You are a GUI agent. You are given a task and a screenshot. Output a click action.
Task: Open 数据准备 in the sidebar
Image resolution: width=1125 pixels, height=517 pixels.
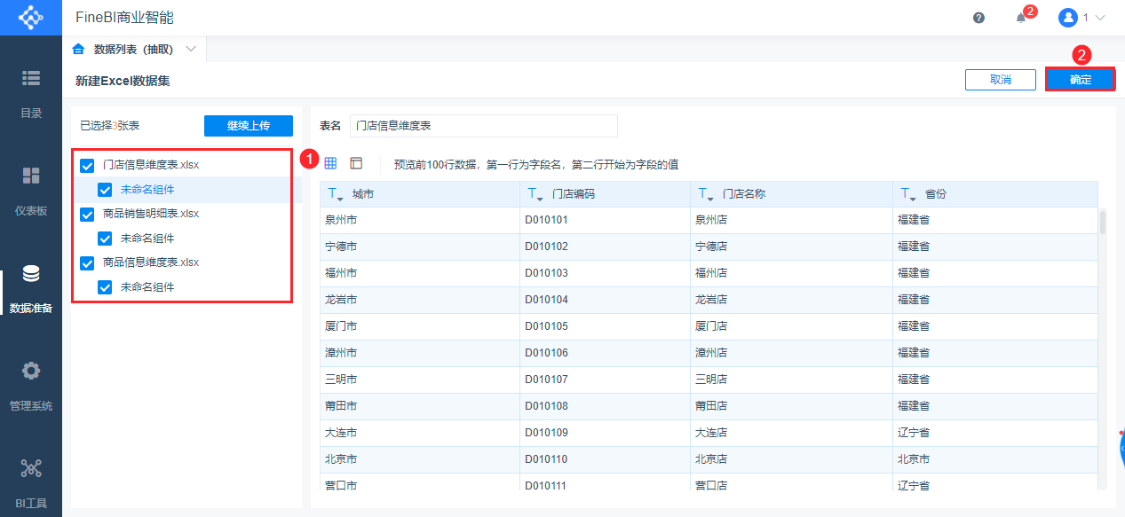pyautogui.click(x=31, y=289)
